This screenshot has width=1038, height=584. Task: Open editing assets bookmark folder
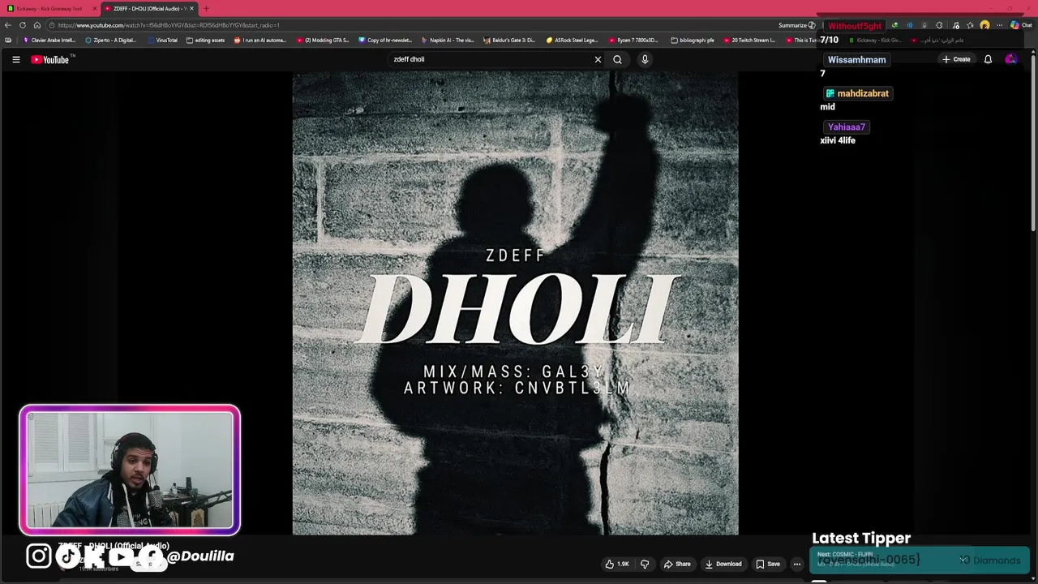[205, 40]
